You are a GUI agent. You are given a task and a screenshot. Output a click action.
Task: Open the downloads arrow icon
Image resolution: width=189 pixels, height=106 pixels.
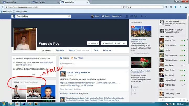(175, 7)
